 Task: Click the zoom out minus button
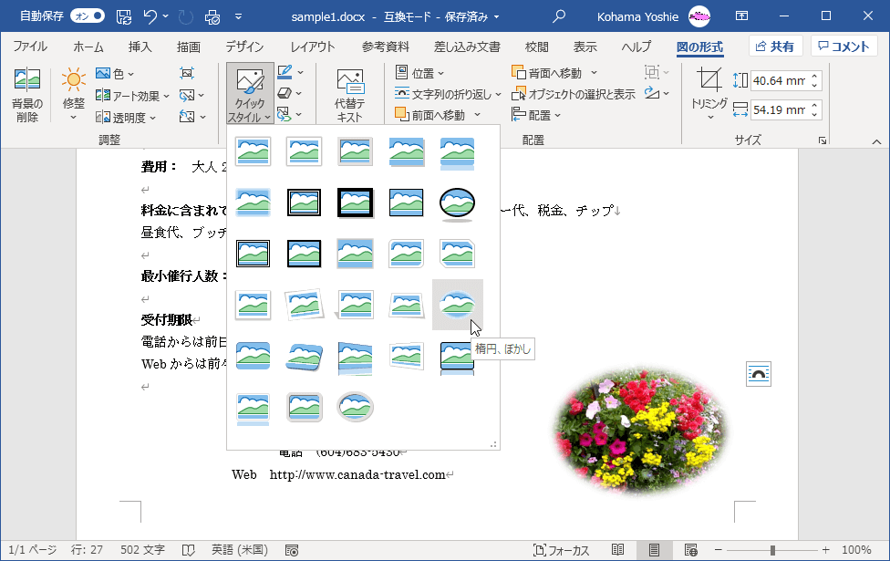pyautogui.click(x=718, y=550)
